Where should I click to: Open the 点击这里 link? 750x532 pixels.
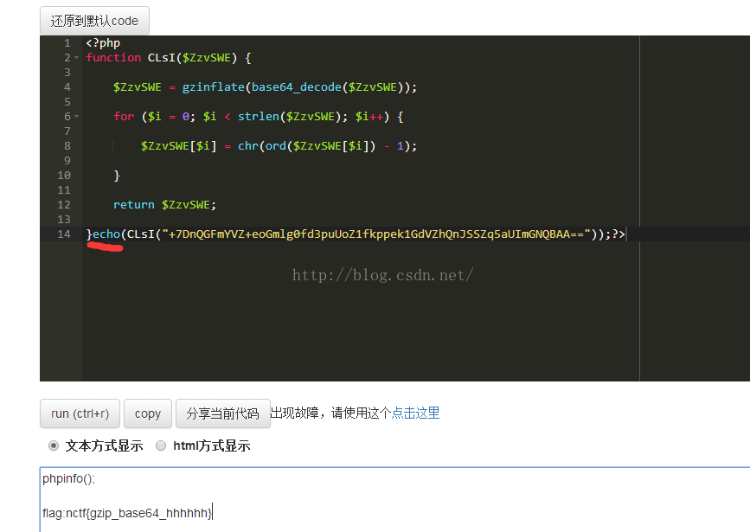point(415,413)
